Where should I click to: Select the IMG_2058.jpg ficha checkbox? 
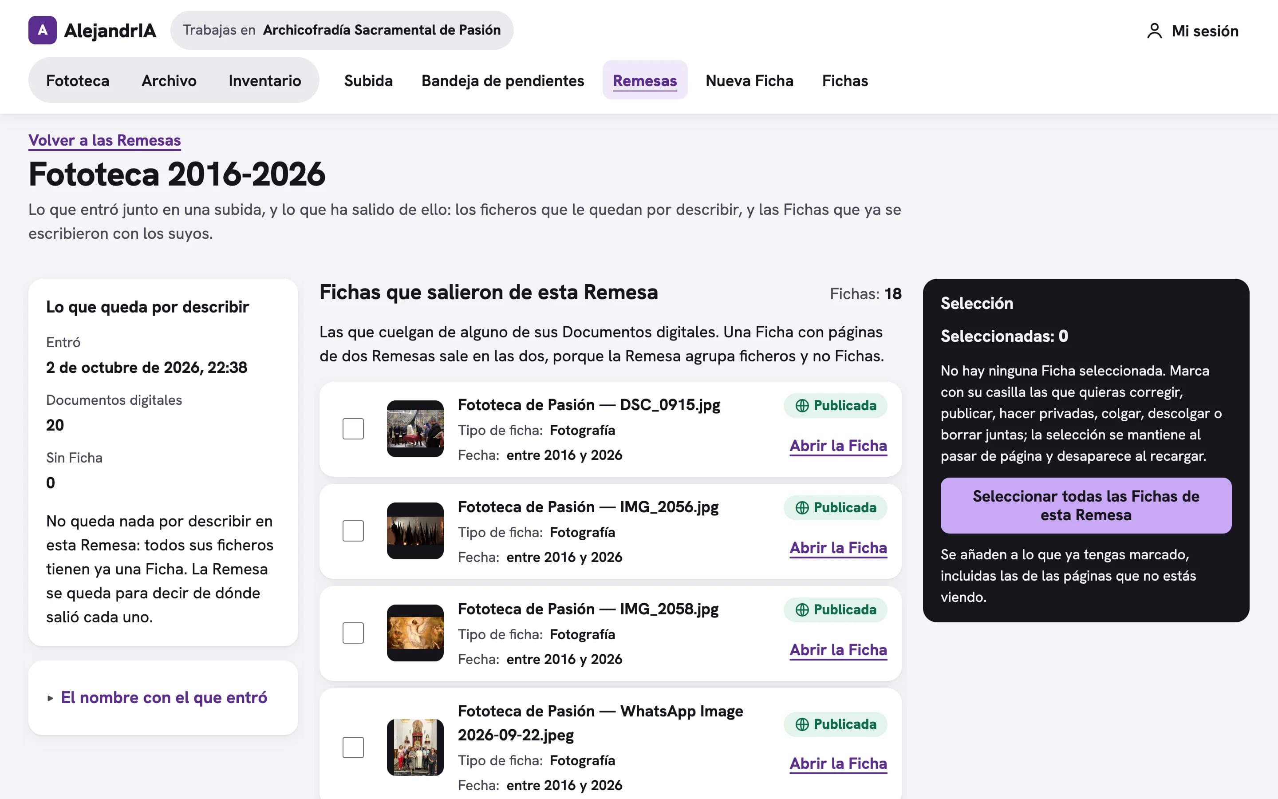[353, 633]
